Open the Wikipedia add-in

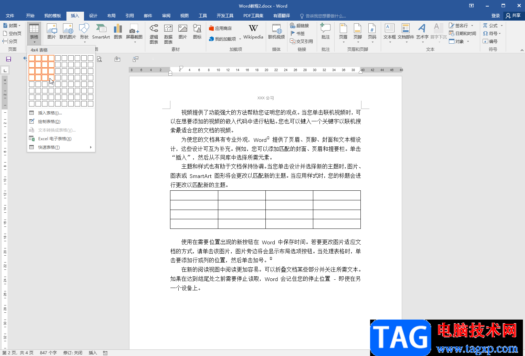point(253,31)
